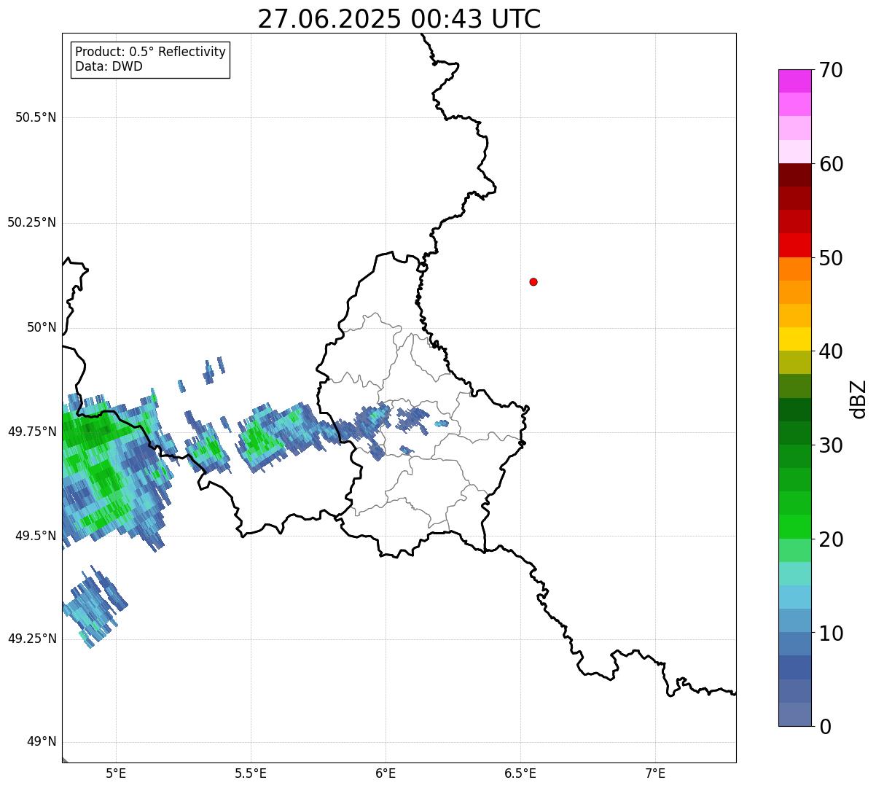Screen dimensions: 876x788
Task: Click the magenta top colorbar swatch
Action: 794,81
